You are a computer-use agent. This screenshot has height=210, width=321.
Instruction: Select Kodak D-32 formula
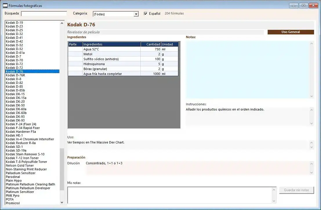coord(32,34)
